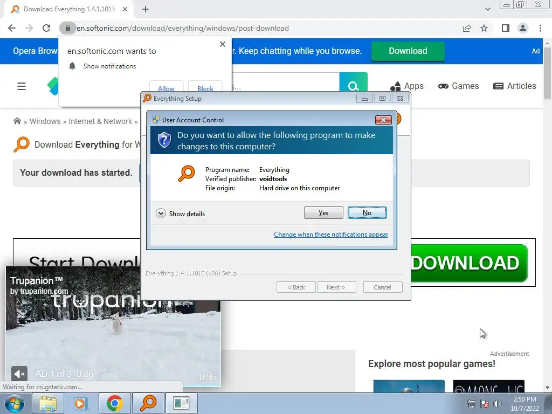This screenshot has width=552, height=414.
Task: Click 'Download Everything' page heading text
Action: point(87,144)
